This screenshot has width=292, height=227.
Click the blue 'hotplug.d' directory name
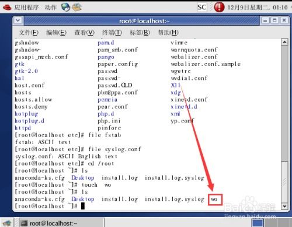click(30, 121)
